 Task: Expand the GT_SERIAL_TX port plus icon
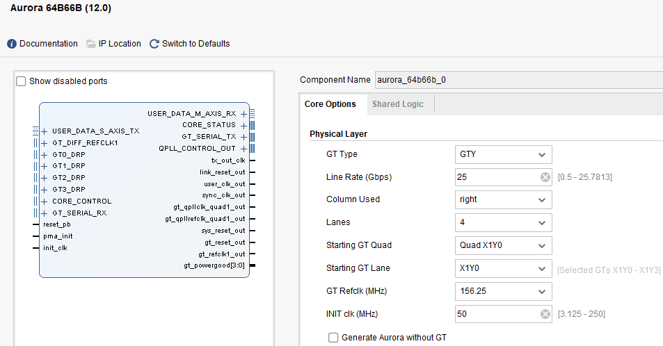click(243, 137)
